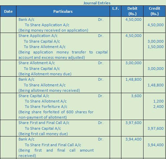Select 'Share Allotment A/c' debit line
Viewport: 166px width, 159px height.
pos(37,63)
